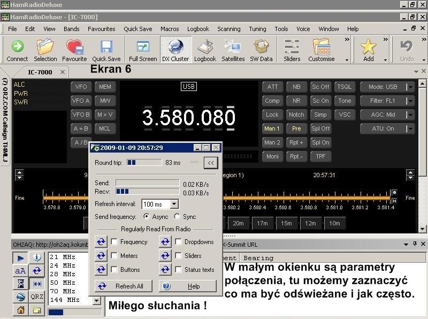The width and height of the screenshot is (428, 319).
Task: Open the Selection folder icon
Action: (x=45, y=50)
